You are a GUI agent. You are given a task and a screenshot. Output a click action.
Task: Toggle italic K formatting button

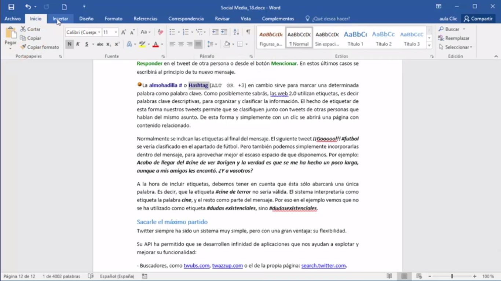[78, 44]
